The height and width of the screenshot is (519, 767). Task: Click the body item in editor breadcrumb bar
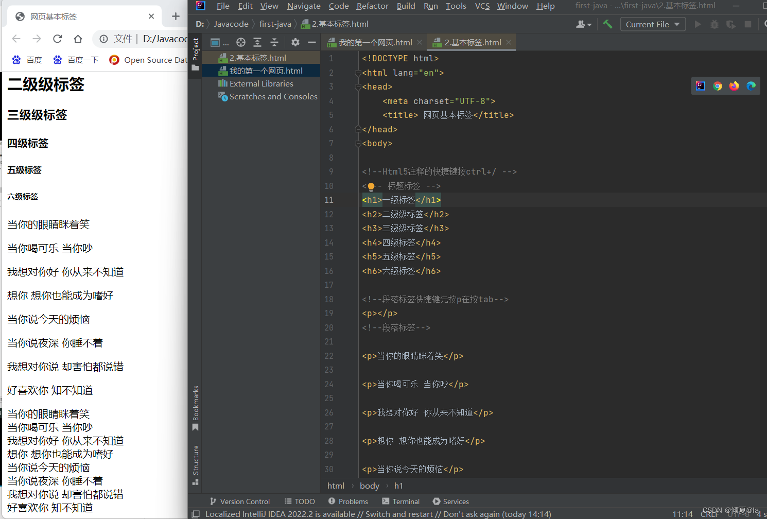370,486
